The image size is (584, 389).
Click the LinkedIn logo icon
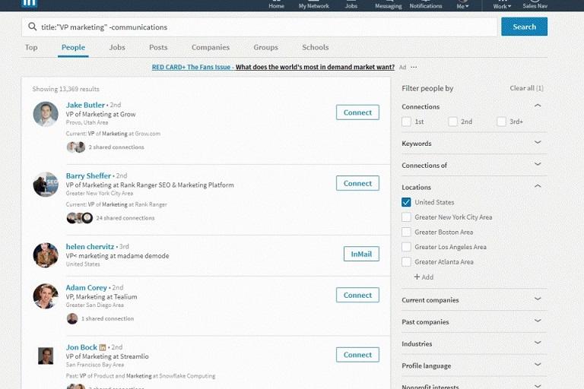tap(29, 3)
